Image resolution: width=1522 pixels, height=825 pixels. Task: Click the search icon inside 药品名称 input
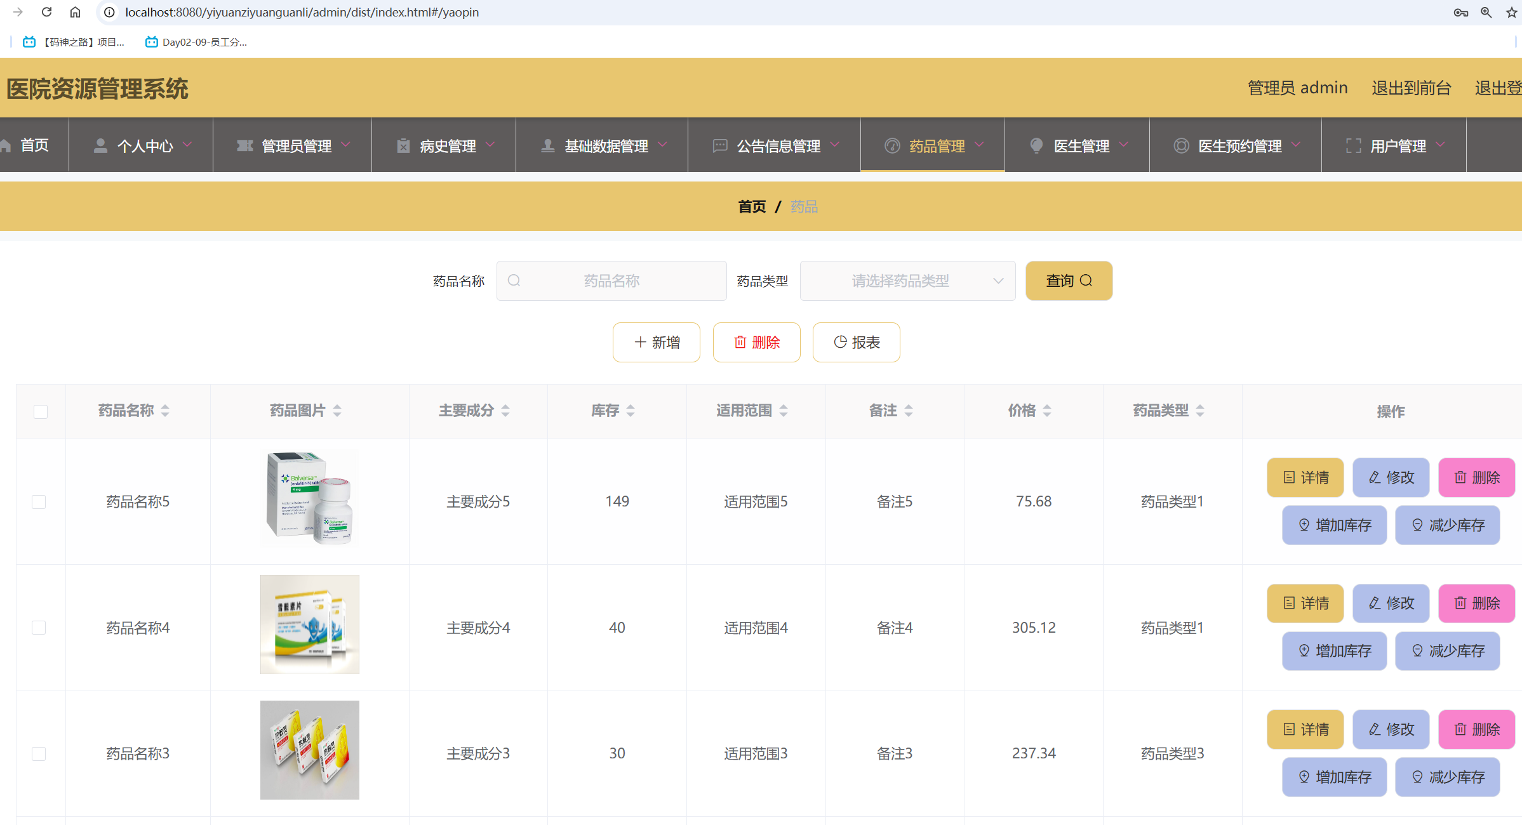[x=514, y=280]
